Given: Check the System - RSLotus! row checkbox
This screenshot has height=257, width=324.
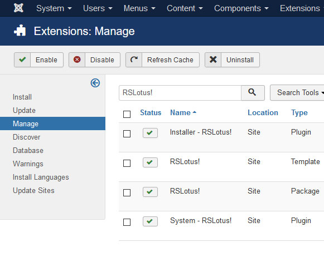Looking at the screenshot, I should click(x=127, y=222).
